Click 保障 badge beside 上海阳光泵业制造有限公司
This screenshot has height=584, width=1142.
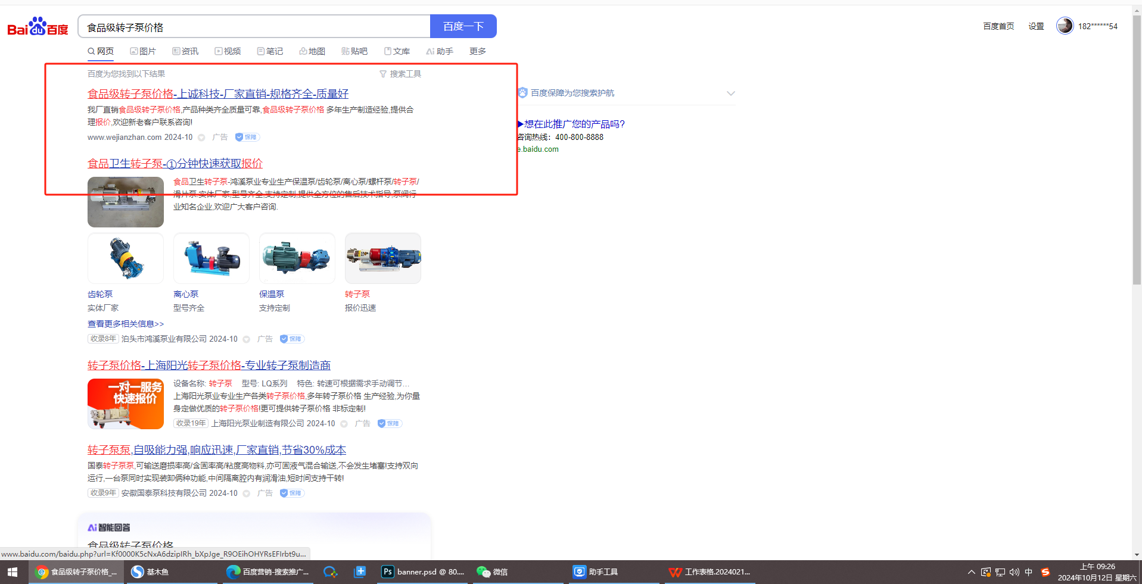[x=390, y=423]
